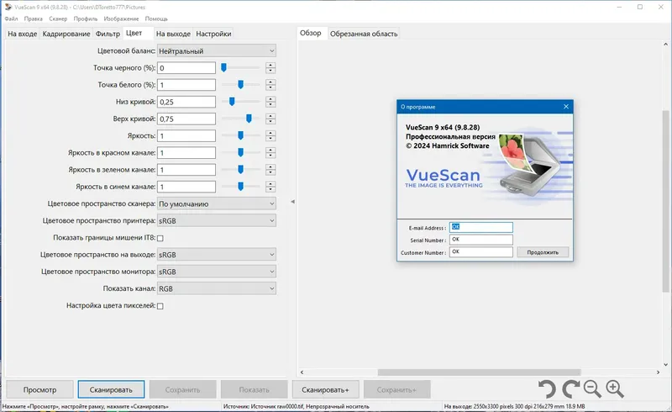Click the E-mail Address field
The width and height of the screenshot is (672, 412).
click(x=480, y=227)
